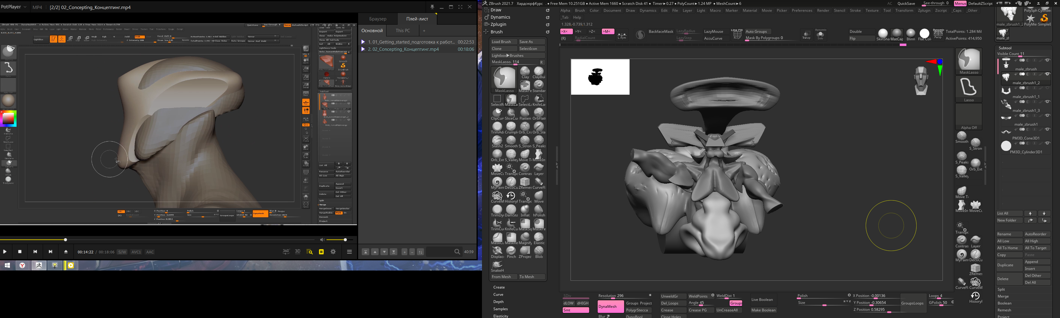Open PotPlayer settings gear icon
Viewport: 1060px width, 318px height.
pyautogui.click(x=333, y=252)
